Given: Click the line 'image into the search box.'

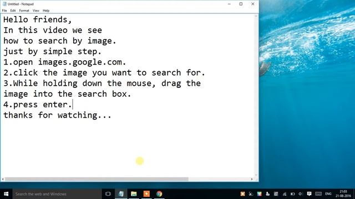Looking at the screenshot, I should pos(67,94).
